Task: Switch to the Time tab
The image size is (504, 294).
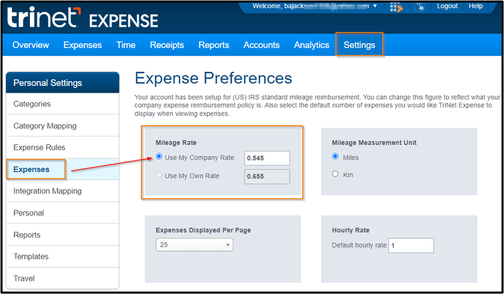Action: click(x=126, y=45)
